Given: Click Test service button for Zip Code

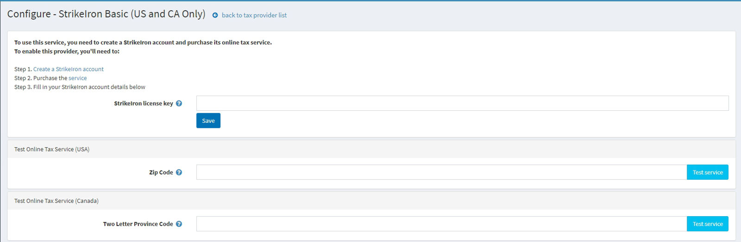Looking at the screenshot, I should pyautogui.click(x=708, y=172).
